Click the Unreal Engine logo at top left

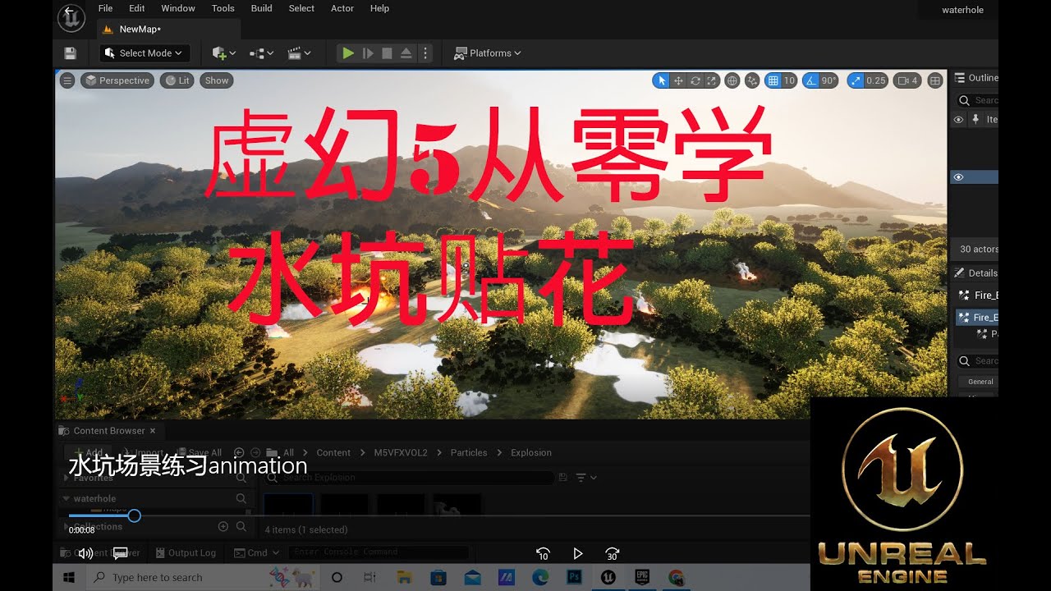(71, 17)
